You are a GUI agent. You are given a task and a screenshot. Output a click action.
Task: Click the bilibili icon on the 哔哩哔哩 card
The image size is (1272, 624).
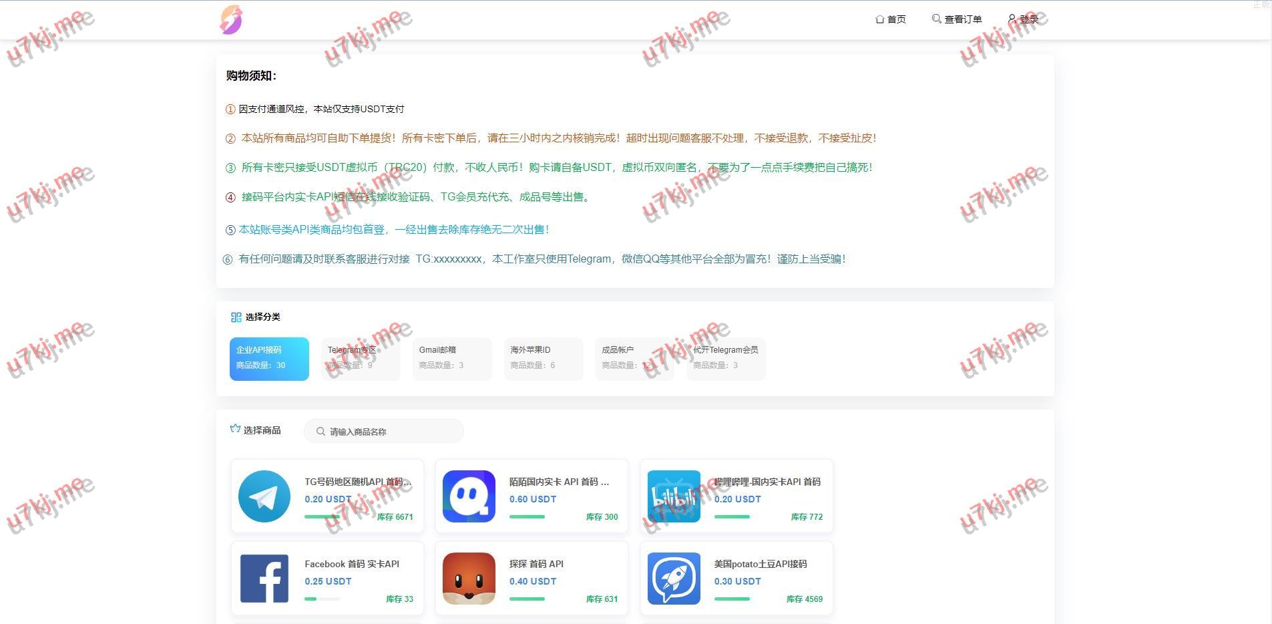click(673, 496)
